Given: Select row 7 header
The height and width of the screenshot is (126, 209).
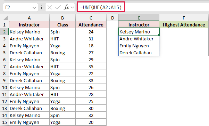Looking at the screenshot, I should 5,66.
